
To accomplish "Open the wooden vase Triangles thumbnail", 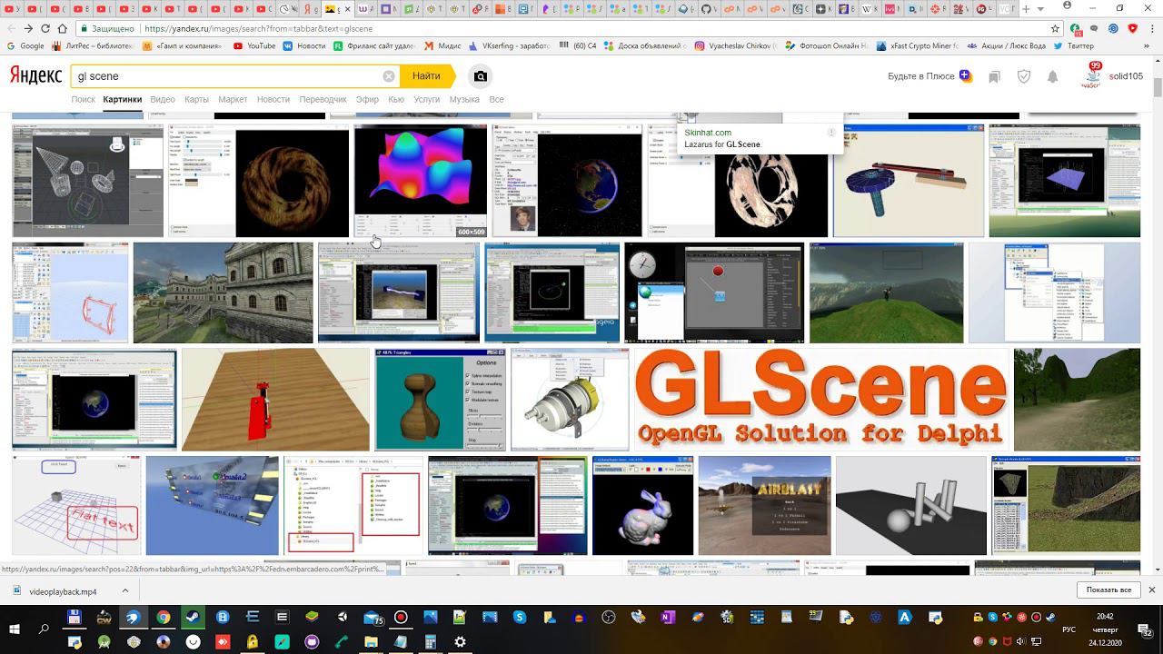I will click(x=440, y=400).
